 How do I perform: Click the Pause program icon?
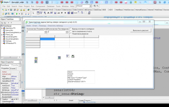pyautogui.click(x=22, y=14)
